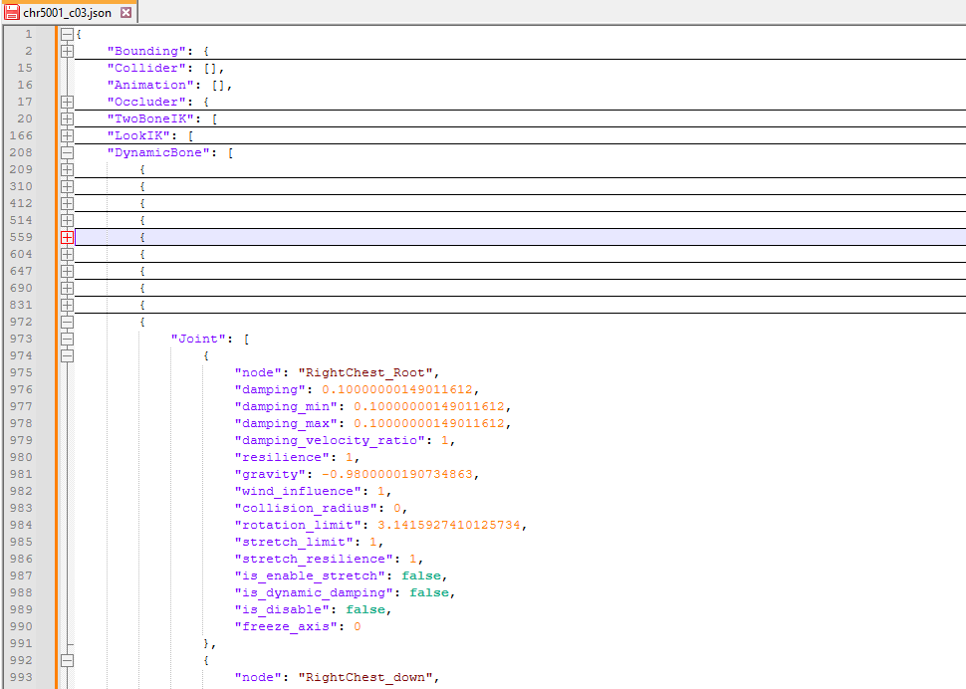
Task: Click the "Animation" key text
Action: [150, 85]
